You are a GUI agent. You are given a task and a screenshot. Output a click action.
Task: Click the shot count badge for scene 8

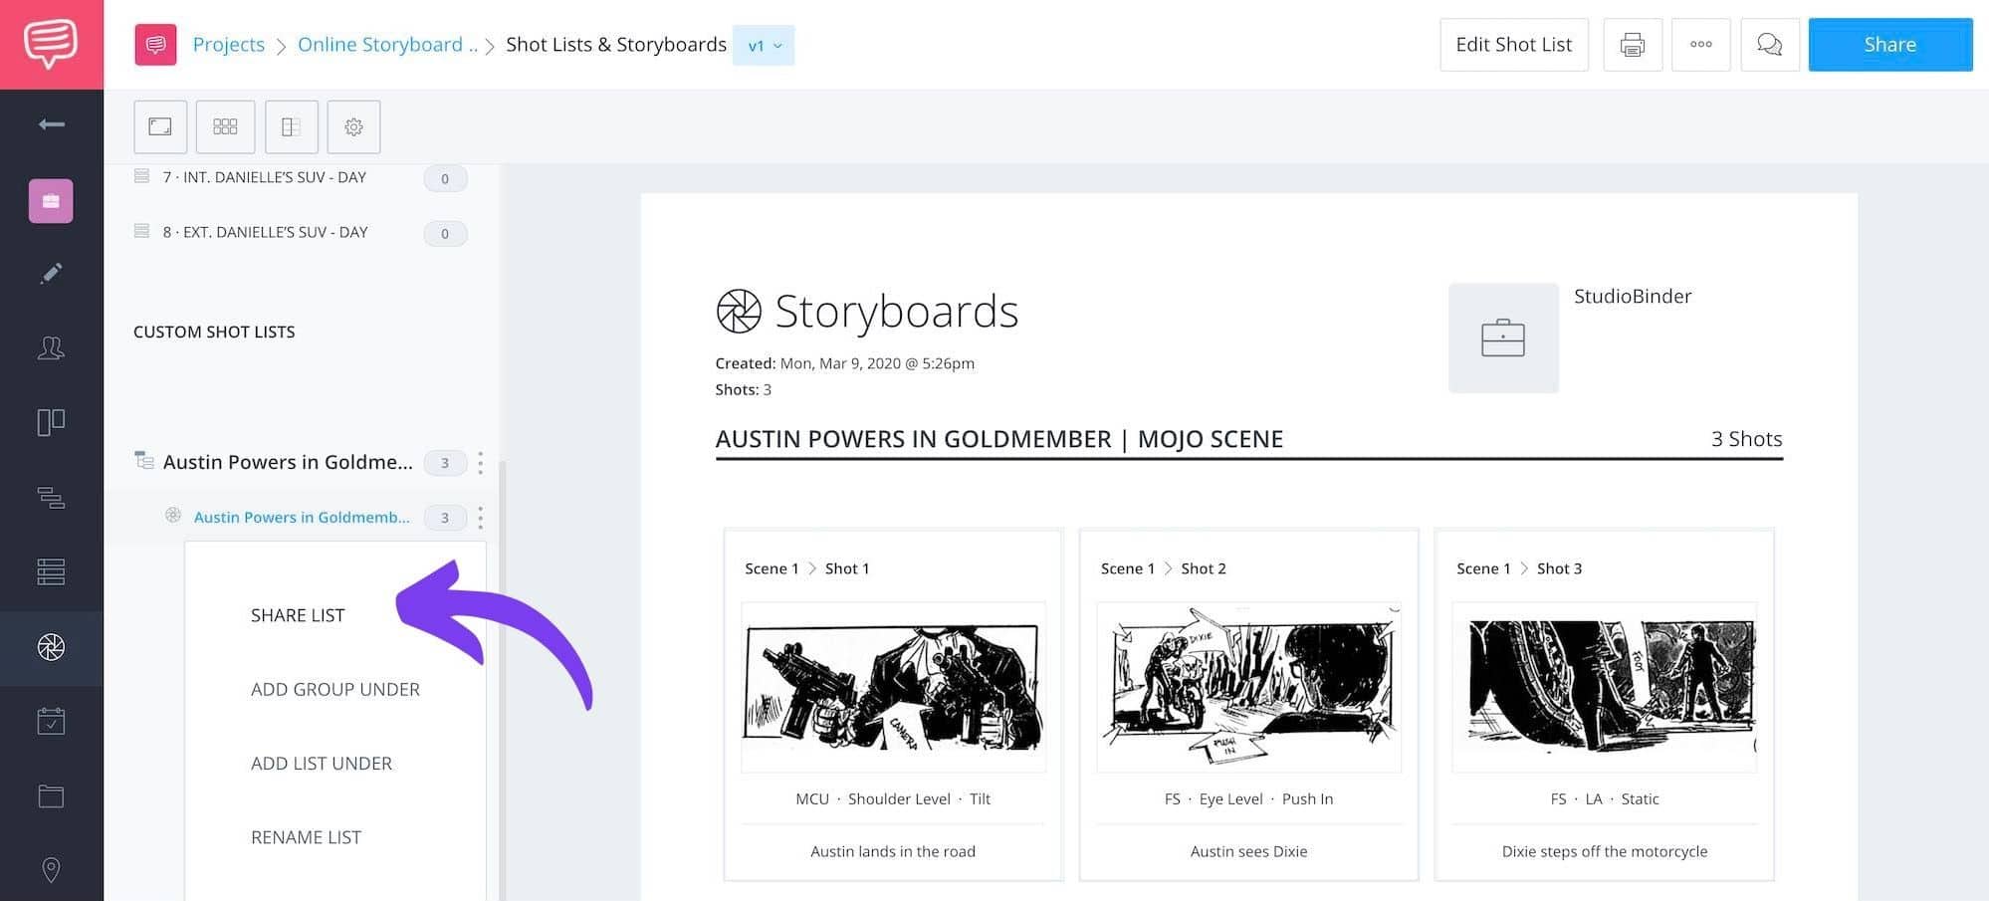(x=445, y=234)
